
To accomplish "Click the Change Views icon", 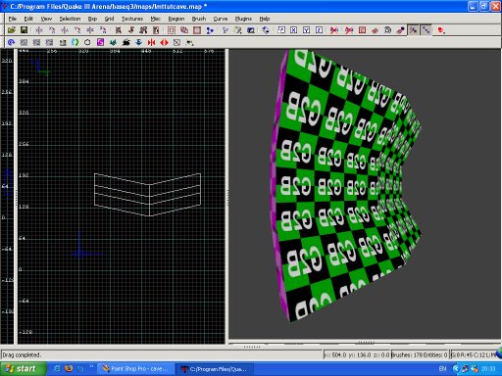I will (x=226, y=30).
